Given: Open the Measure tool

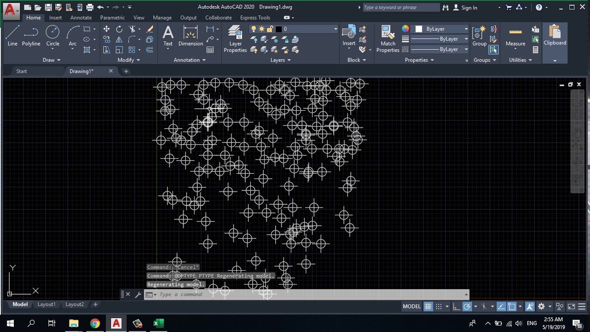Looking at the screenshot, I should tap(515, 36).
